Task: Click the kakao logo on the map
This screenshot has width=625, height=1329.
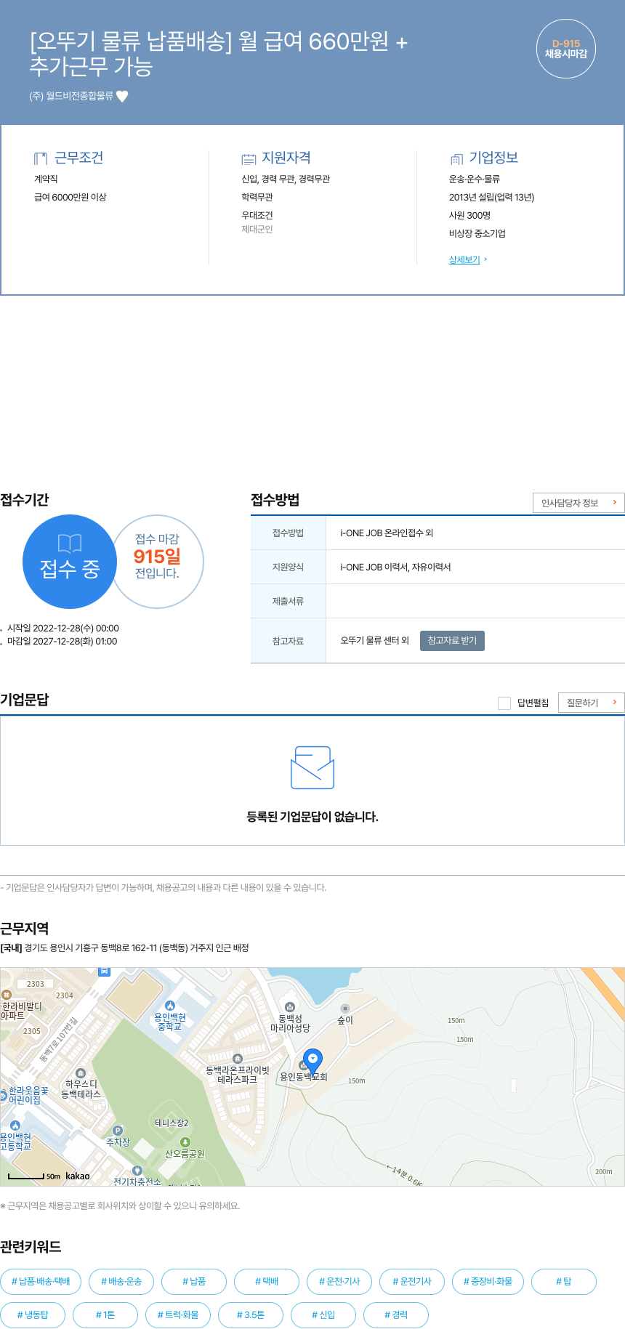Action: [x=78, y=1176]
